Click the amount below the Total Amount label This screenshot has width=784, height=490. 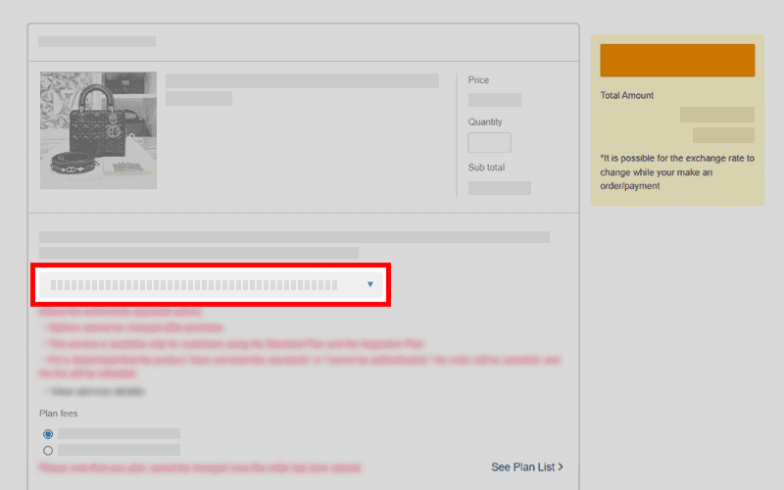pyautogui.click(x=716, y=115)
